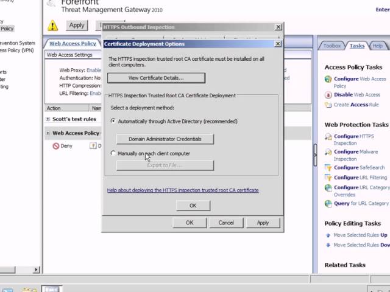The width and height of the screenshot is (390, 292).
Task: Expand the Web Access Policy rule group
Action: click(48, 133)
